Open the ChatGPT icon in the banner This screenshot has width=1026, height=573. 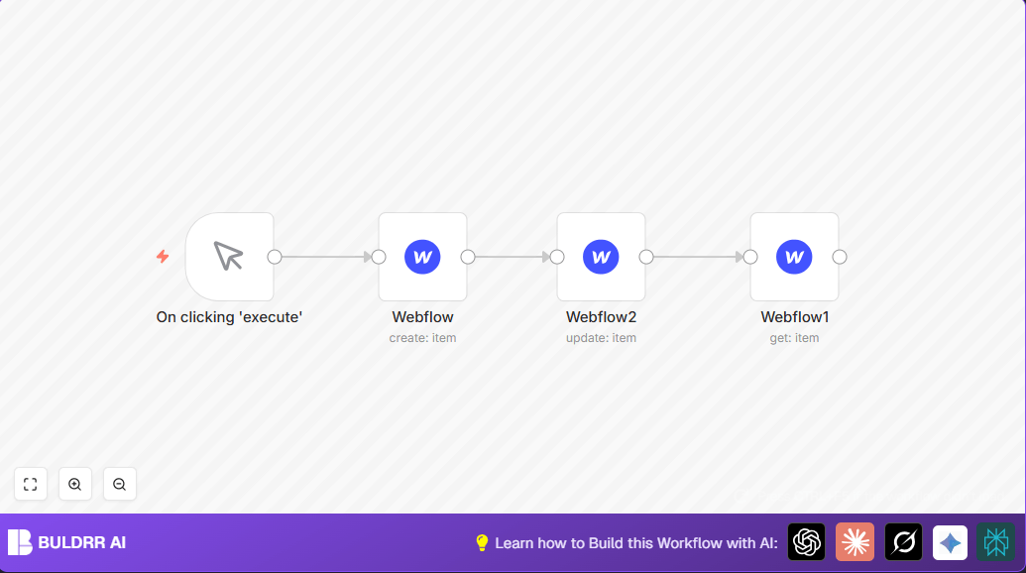coord(806,542)
